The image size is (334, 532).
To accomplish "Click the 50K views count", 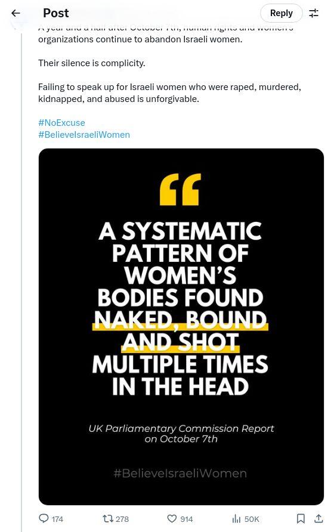I will pyautogui.click(x=252, y=519).
